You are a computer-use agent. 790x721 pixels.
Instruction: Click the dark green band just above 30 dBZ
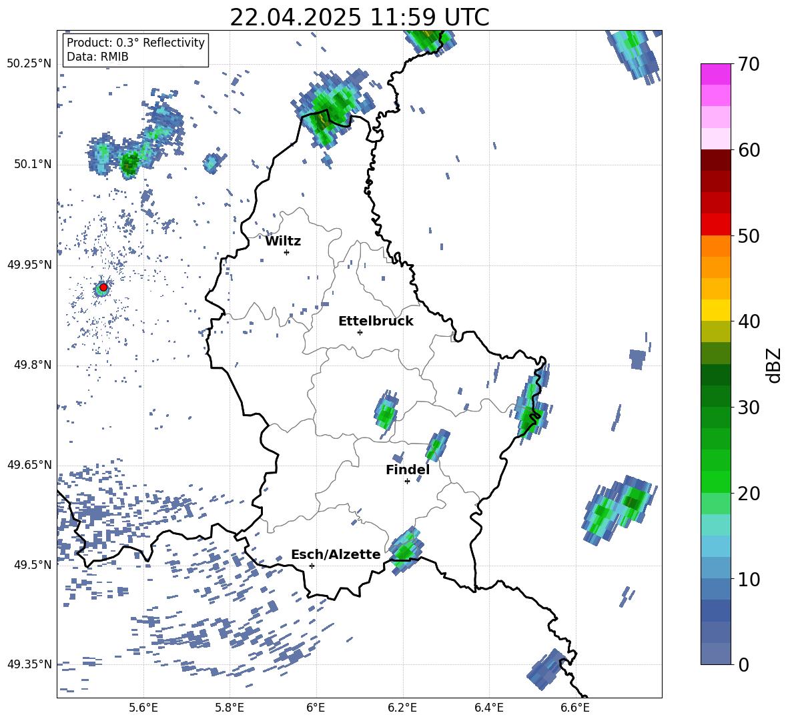point(715,396)
